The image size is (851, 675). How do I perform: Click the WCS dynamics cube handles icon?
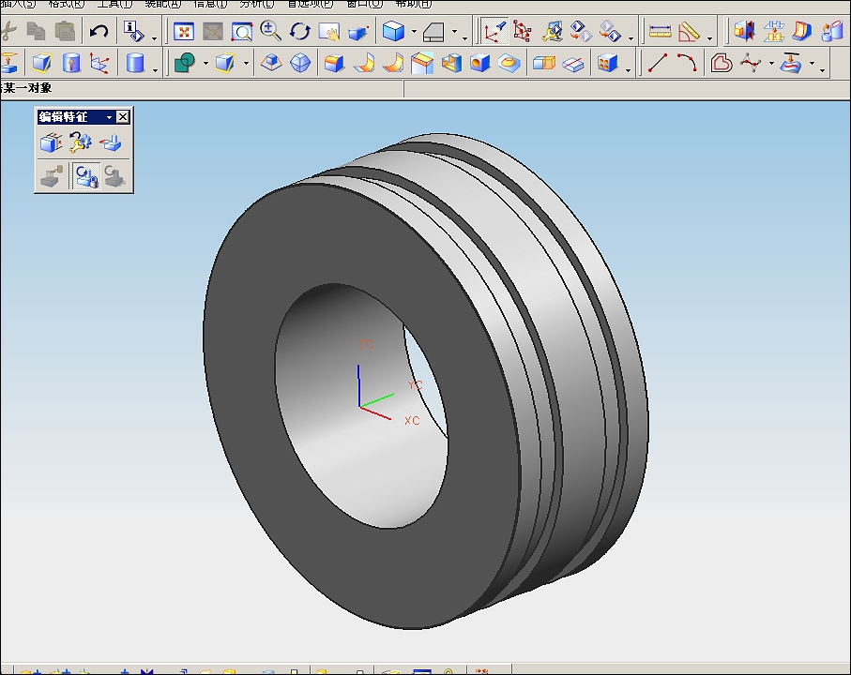(x=522, y=32)
